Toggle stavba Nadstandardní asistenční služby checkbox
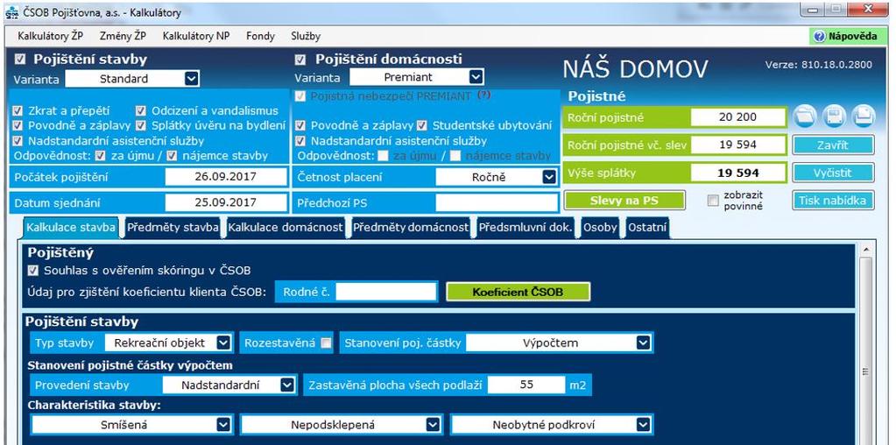Viewport: 896px width, 445px height. point(18,140)
